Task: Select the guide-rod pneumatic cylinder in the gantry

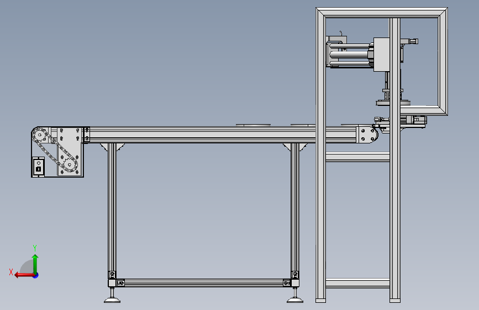Action: coord(350,55)
